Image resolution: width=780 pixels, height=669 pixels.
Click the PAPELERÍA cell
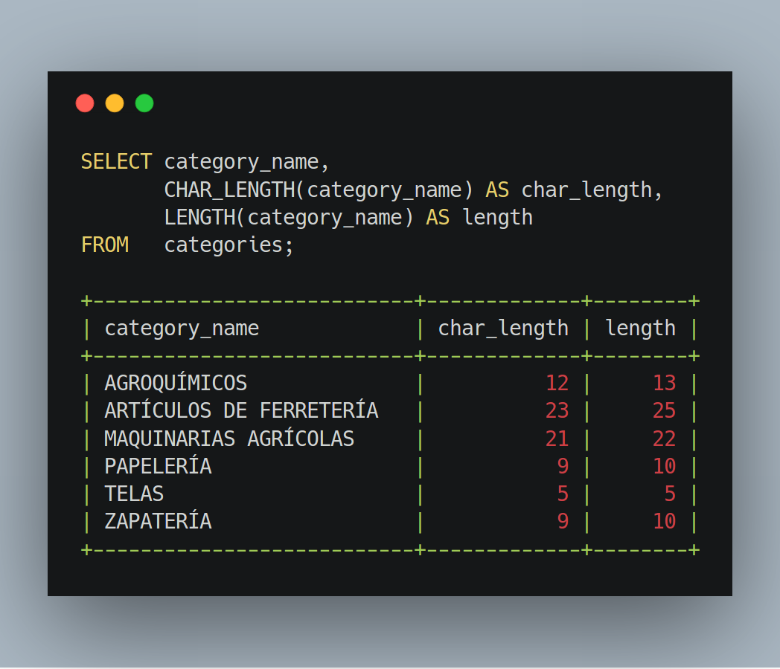159,466
